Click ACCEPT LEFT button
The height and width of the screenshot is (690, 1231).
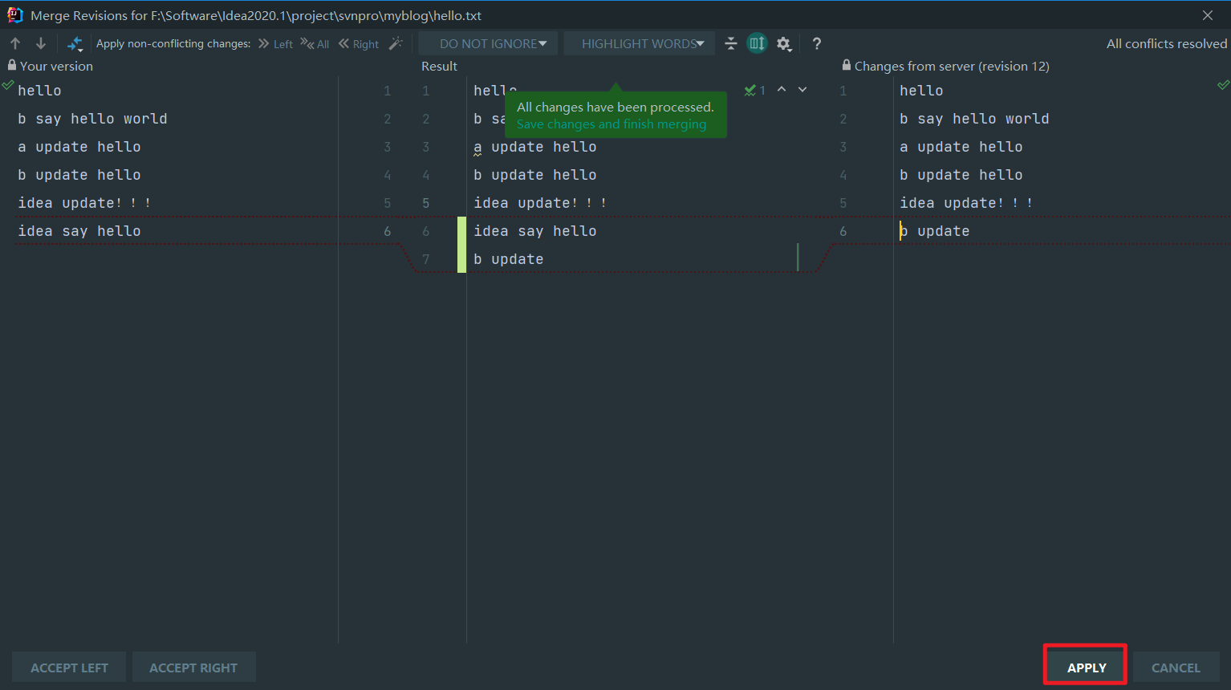(69, 668)
